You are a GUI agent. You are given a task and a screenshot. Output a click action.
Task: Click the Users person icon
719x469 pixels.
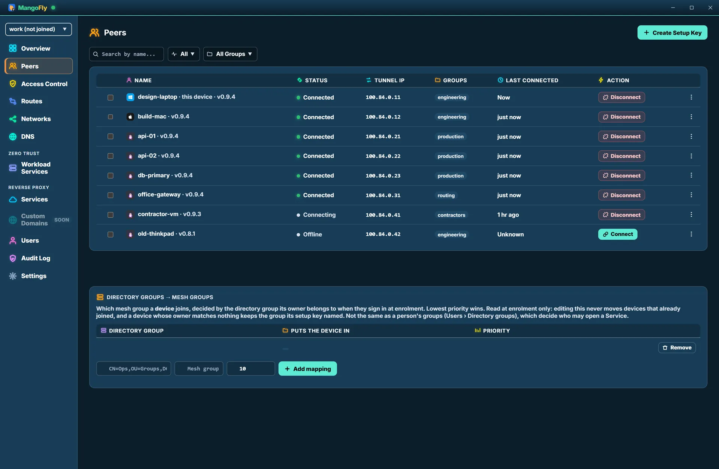point(13,240)
